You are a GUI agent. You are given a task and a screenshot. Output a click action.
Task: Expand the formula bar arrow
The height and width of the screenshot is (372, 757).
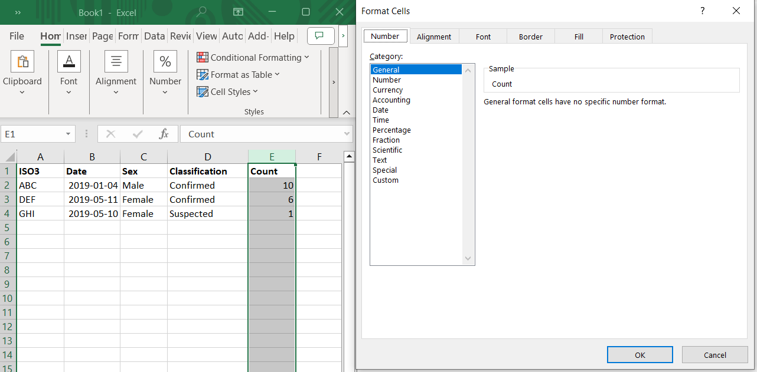pyautogui.click(x=347, y=134)
